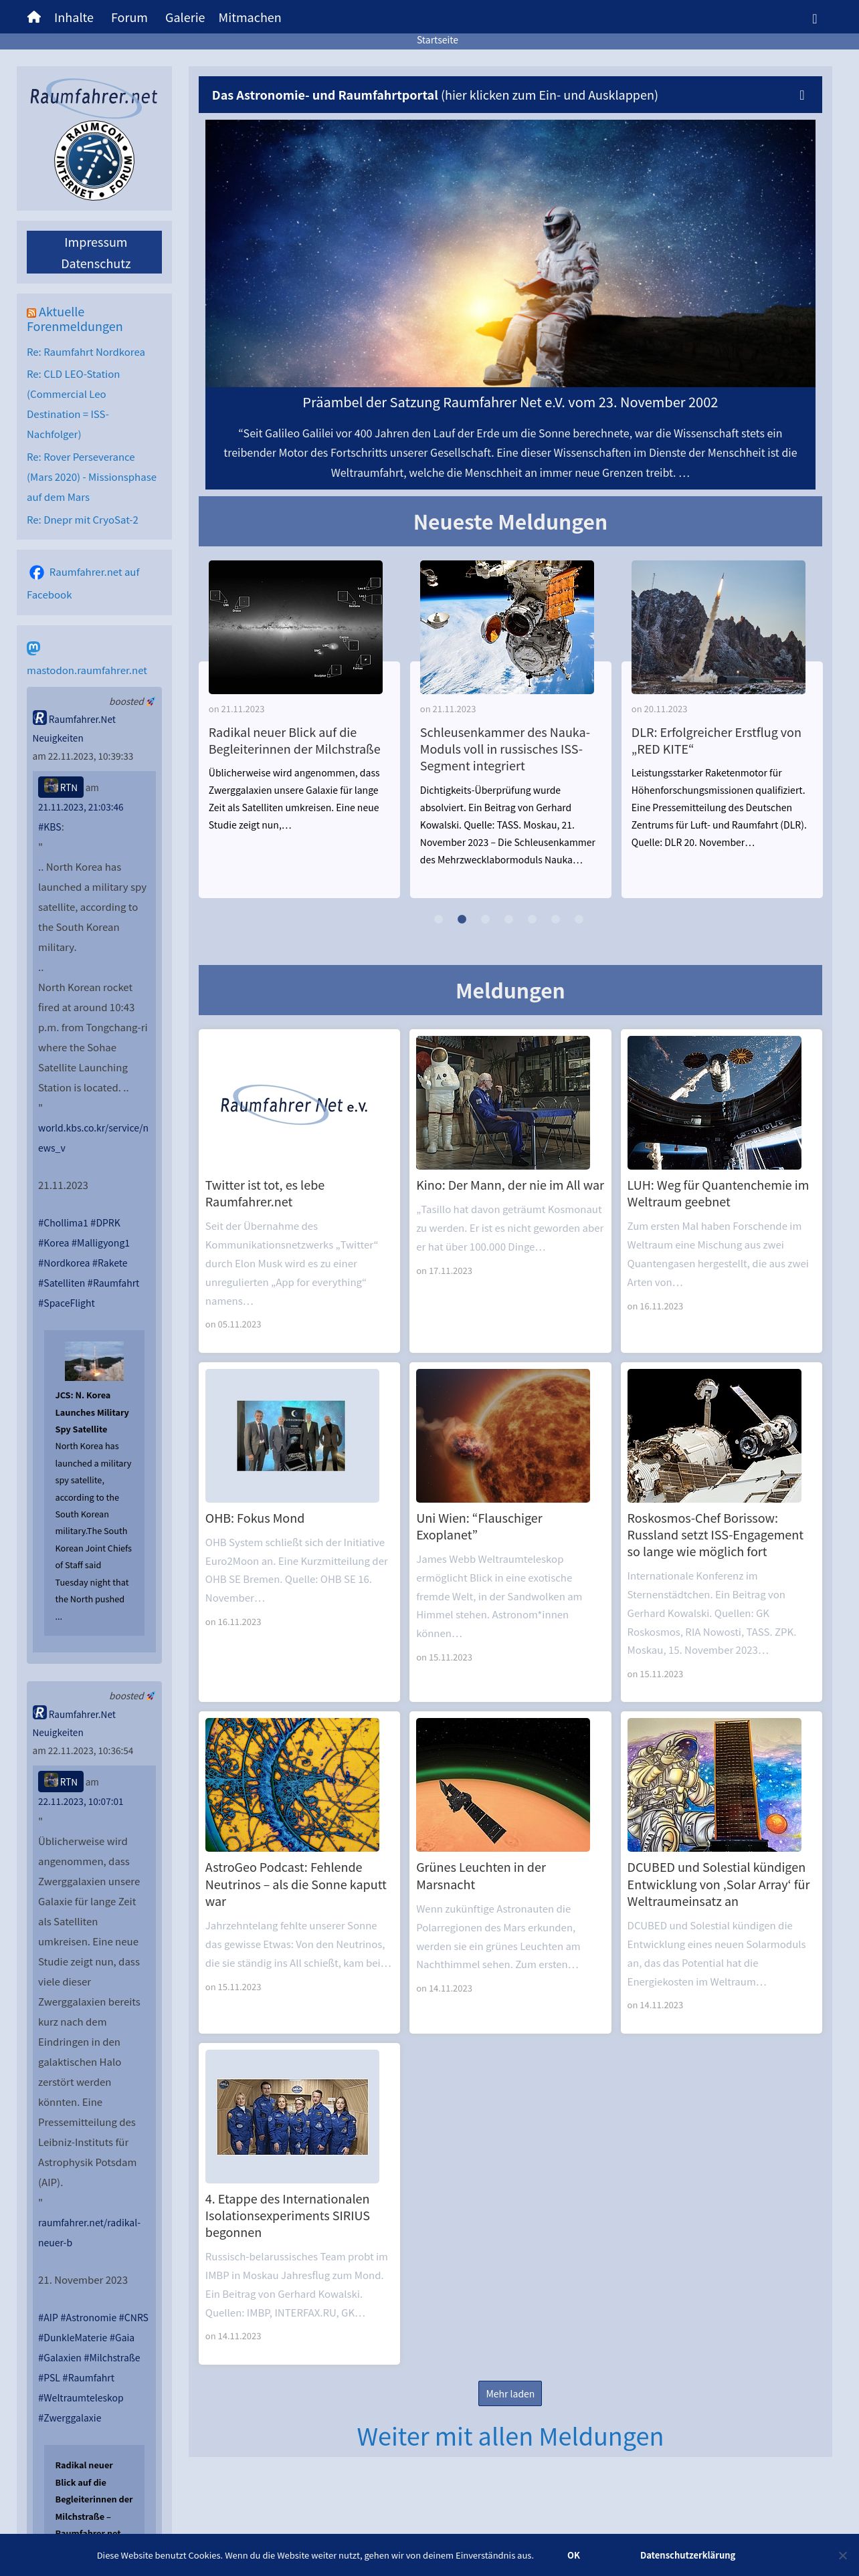Open world.kbs.co.kr link in mastodon post
Image resolution: width=859 pixels, height=2576 pixels.
93,1138
